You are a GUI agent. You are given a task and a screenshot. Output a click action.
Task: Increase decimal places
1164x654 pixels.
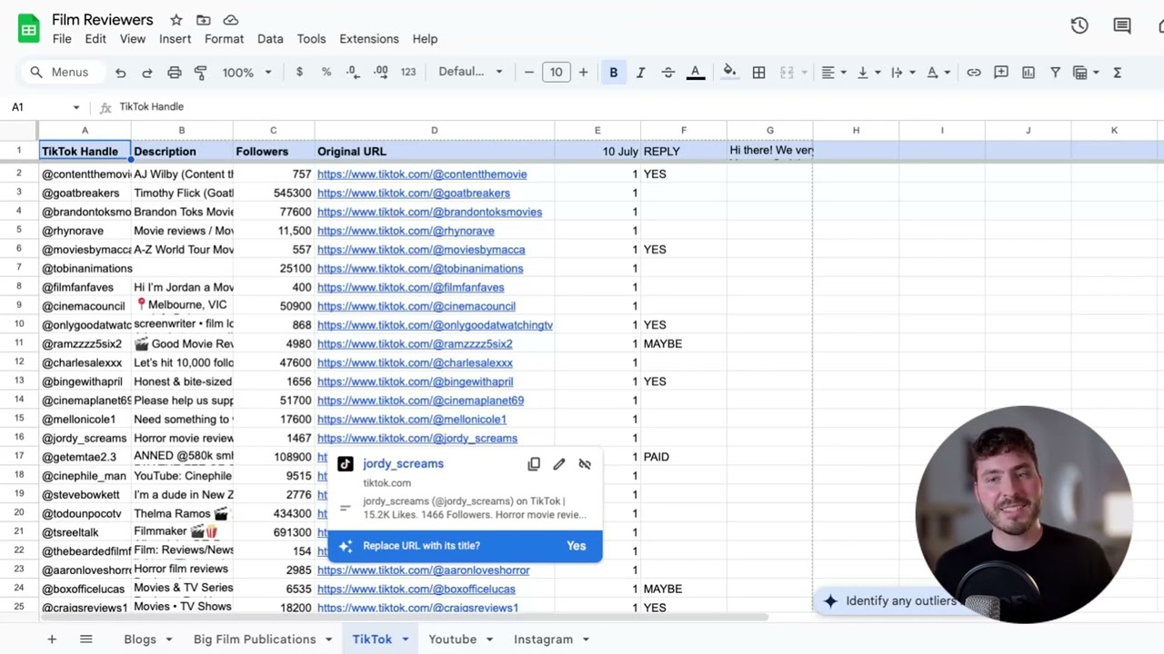pyautogui.click(x=380, y=72)
